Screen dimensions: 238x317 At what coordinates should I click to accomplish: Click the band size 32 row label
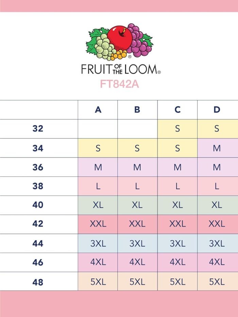pos(38,128)
